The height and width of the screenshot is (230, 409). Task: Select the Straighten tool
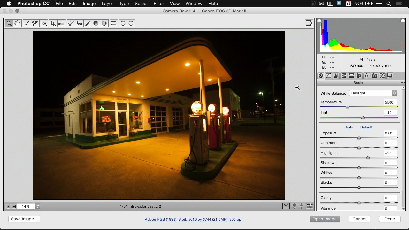click(x=61, y=23)
